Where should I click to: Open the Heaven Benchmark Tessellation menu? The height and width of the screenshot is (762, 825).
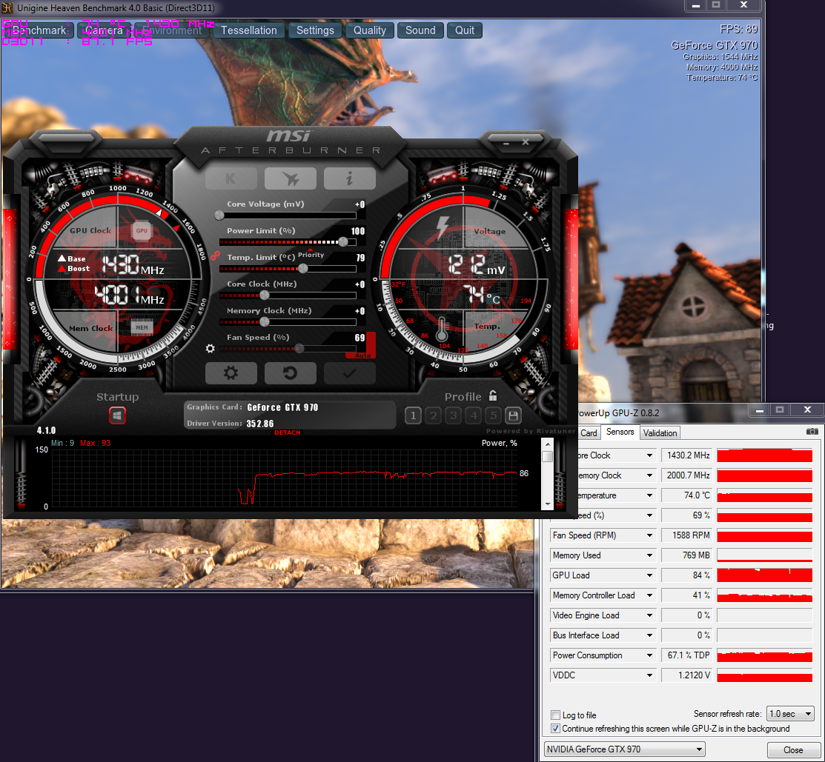point(248,30)
